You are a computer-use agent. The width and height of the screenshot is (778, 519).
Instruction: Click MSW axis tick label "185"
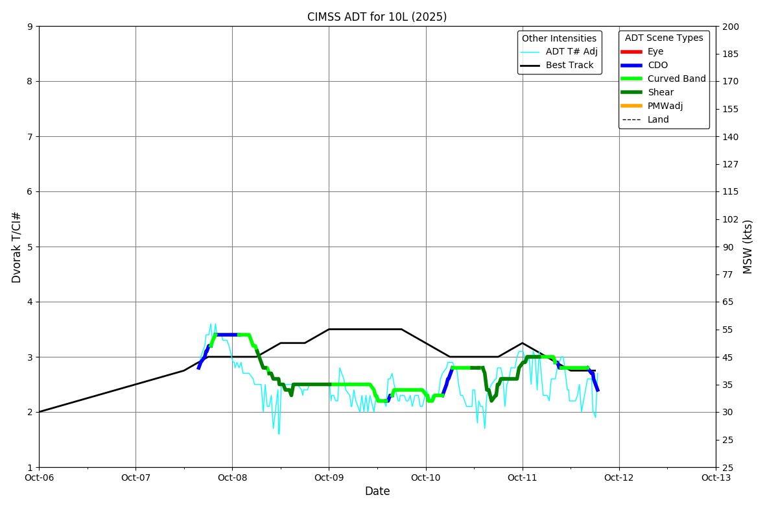pyautogui.click(x=731, y=54)
